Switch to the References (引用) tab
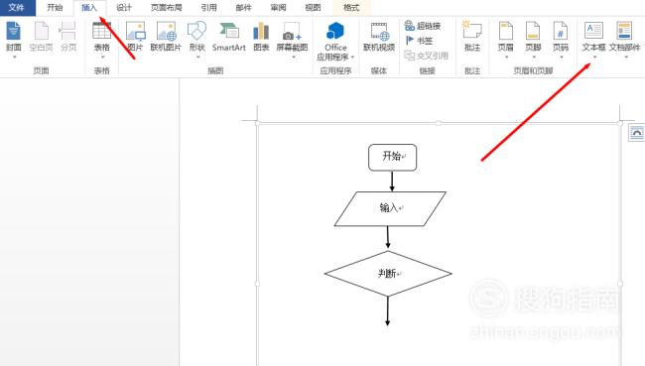The width and height of the screenshot is (645, 366). [209, 7]
